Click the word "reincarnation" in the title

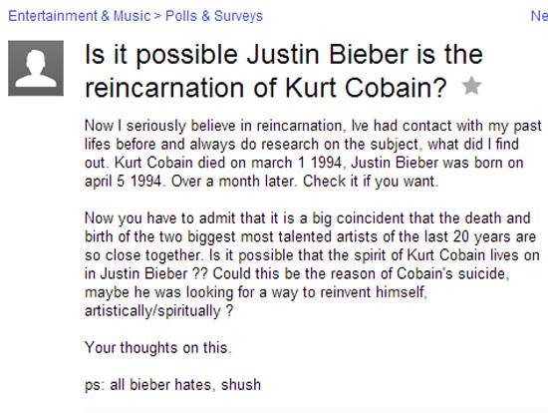coord(164,88)
